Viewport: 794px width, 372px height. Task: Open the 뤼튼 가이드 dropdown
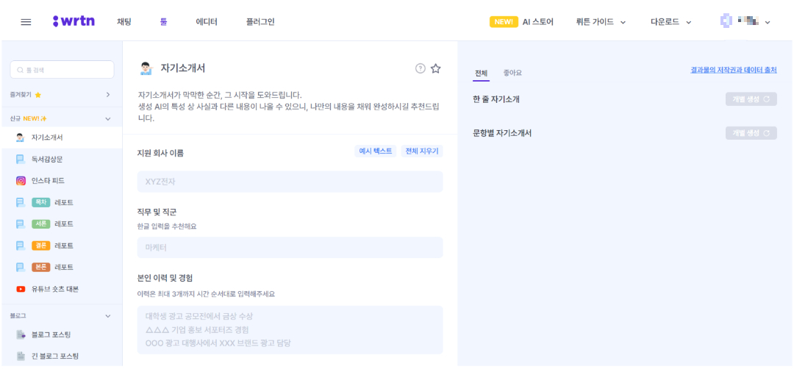click(601, 22)
